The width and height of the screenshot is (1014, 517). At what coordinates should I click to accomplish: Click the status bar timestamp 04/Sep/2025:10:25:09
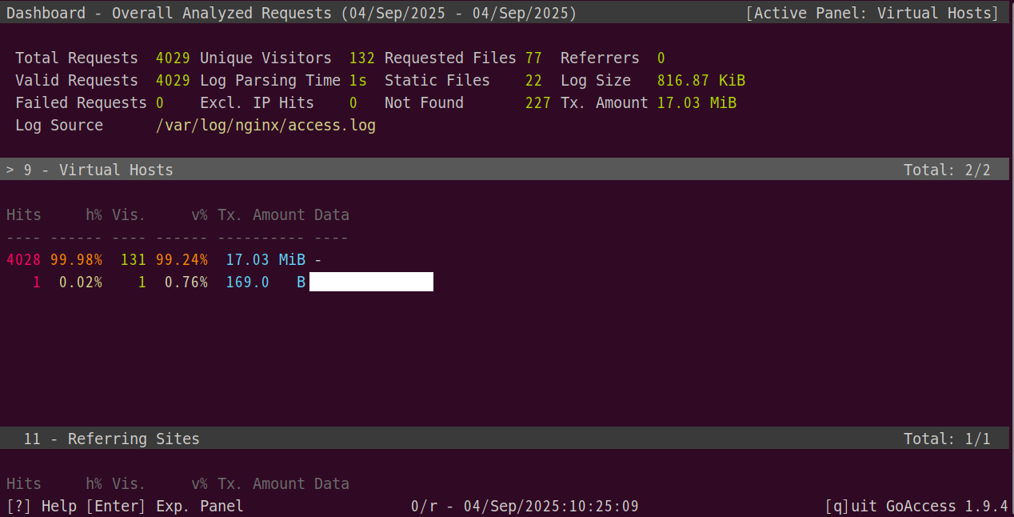pyautogui.click(x=551, y=506)
